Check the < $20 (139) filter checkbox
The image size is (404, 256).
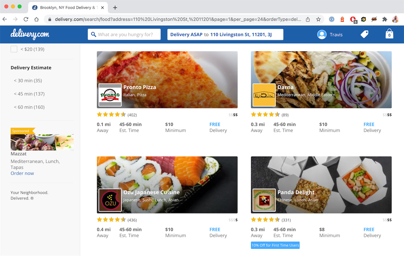pyautogui.click(x=14, y=49)
